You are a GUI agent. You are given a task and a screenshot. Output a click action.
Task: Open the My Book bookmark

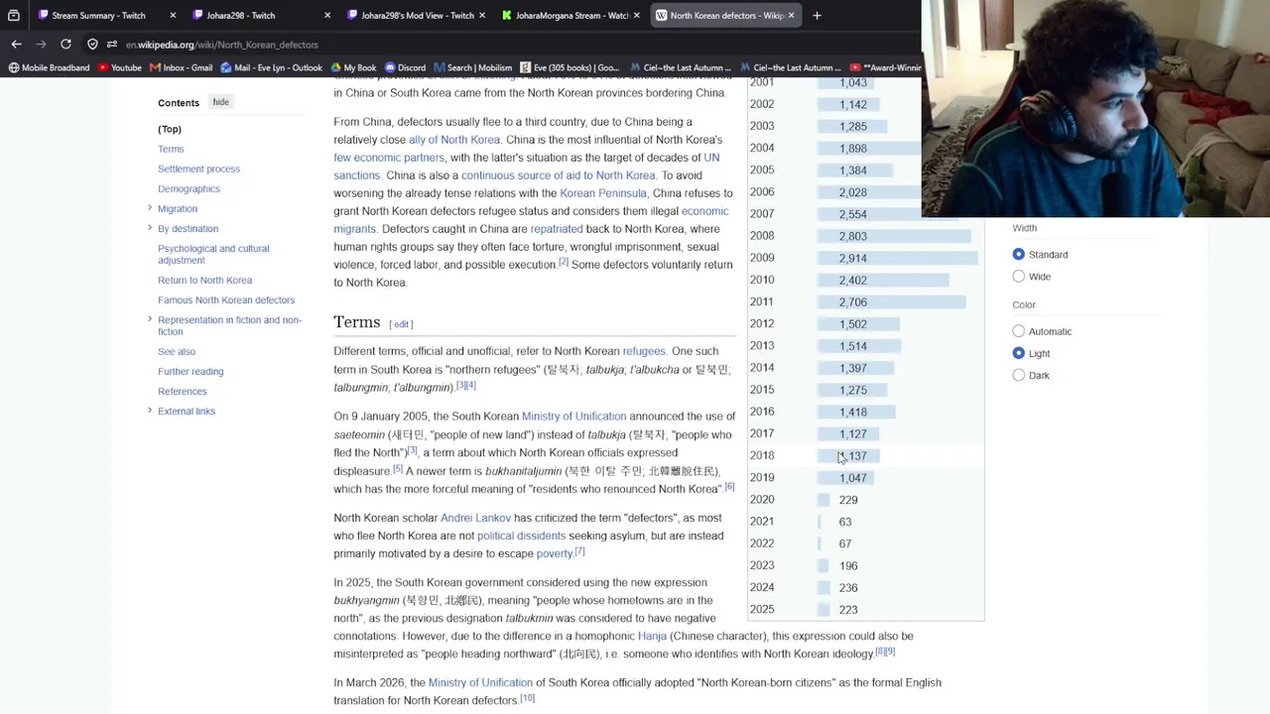coord(353,67)
